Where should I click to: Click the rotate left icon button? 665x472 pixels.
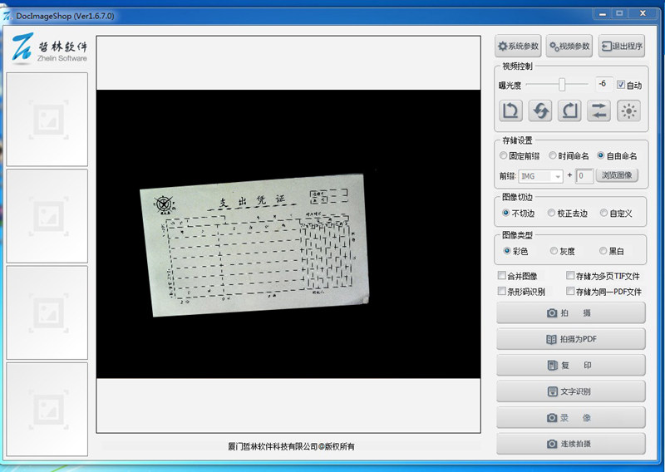click(510, 111)
